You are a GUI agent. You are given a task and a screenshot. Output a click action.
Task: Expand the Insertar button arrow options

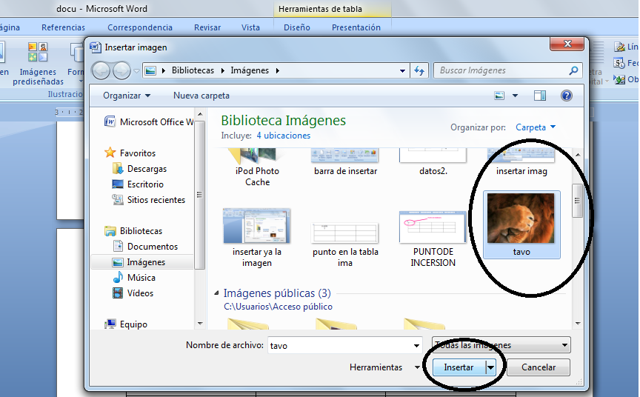tap(490, 367)
